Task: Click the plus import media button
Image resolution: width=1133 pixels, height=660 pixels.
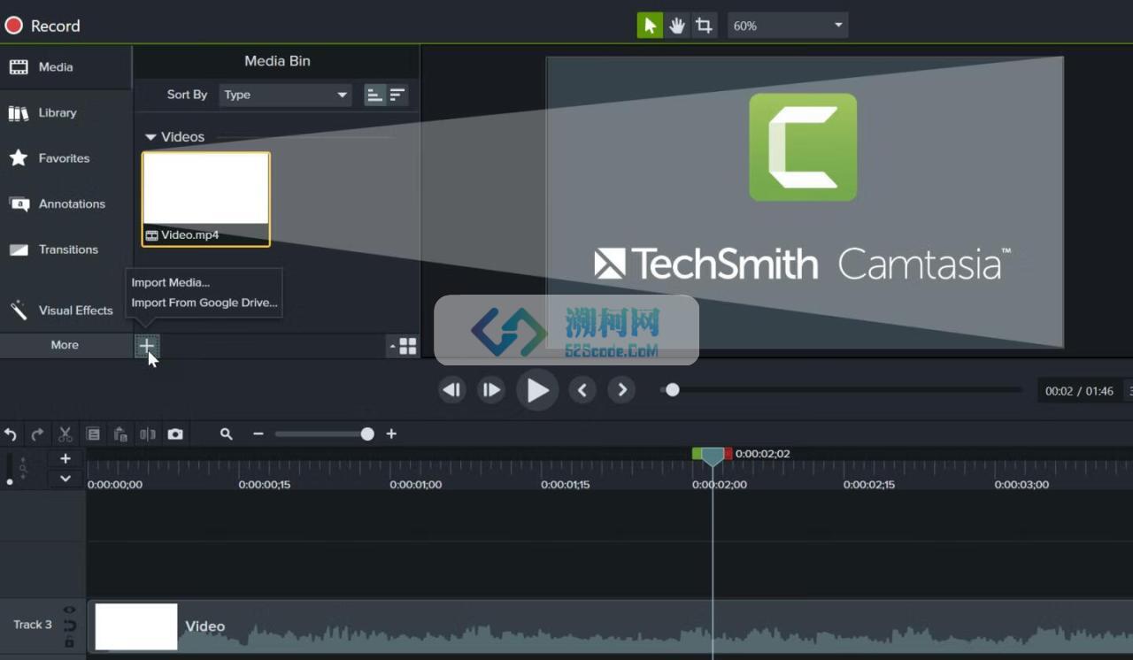Action: [x=147, y=346]
